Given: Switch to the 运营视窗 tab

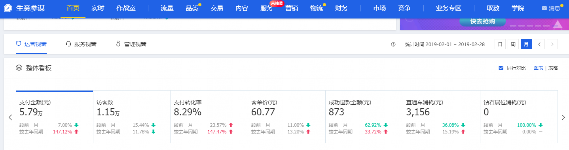Looking at the screenshot, I should 31,44.
